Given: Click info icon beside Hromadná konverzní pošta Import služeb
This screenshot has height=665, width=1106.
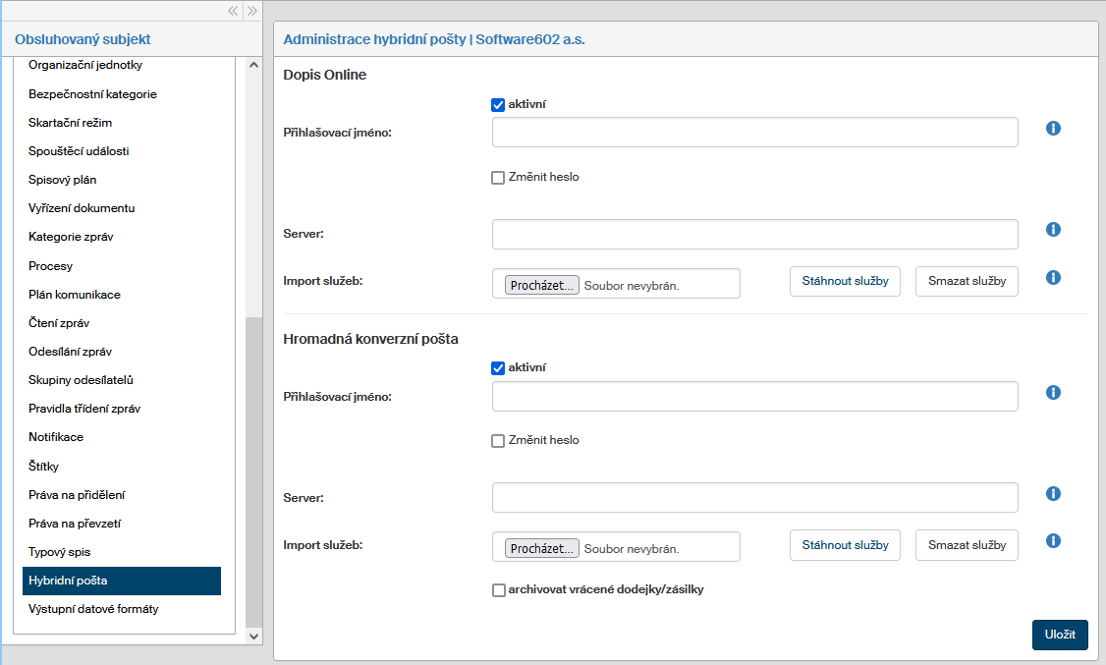Looking at the screenshot, I should point(1053,541).
